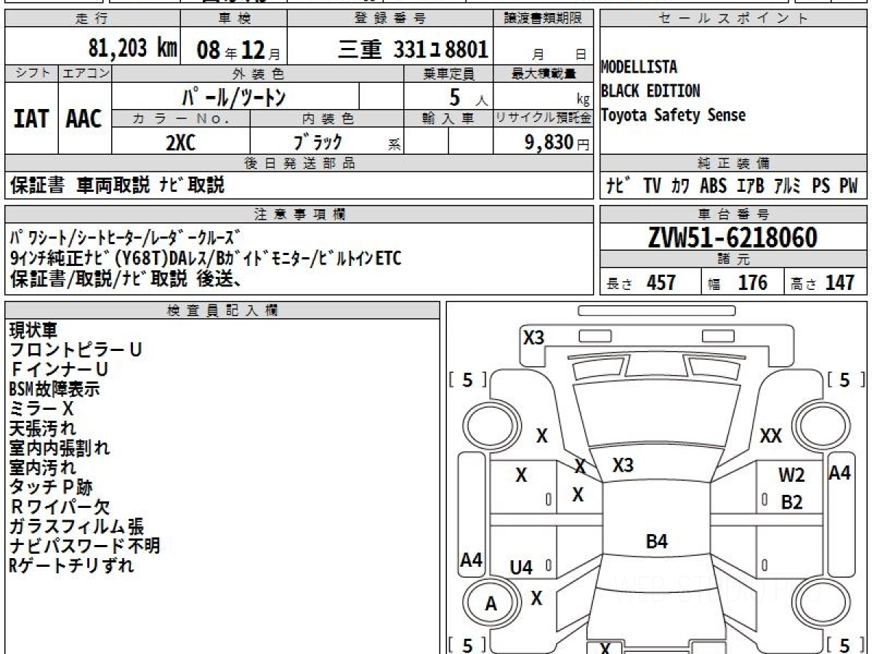Select the XX marker on the car diagram
This screenshot has width=872, height=654.
(x=770, y=436)
